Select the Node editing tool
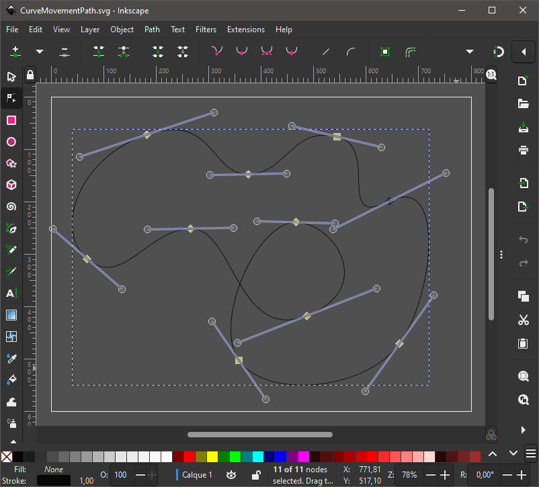This screenshot has height=487, width=539. [11, 98]
